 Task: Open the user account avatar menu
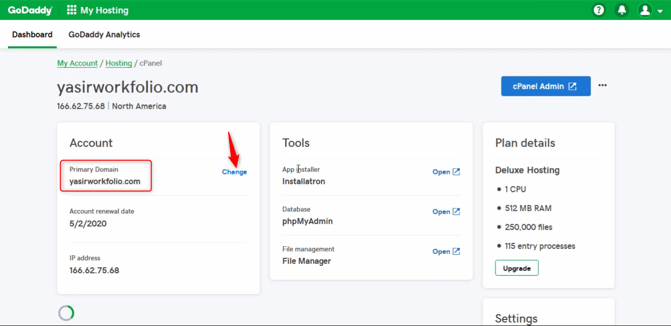pos(650,10)
